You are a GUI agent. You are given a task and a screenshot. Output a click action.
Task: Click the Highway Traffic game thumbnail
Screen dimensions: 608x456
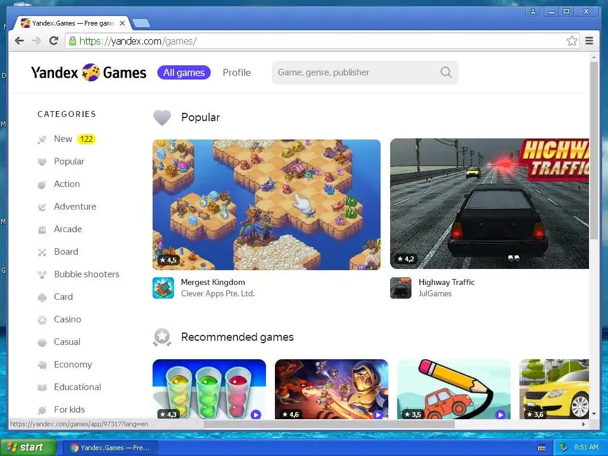489,204
